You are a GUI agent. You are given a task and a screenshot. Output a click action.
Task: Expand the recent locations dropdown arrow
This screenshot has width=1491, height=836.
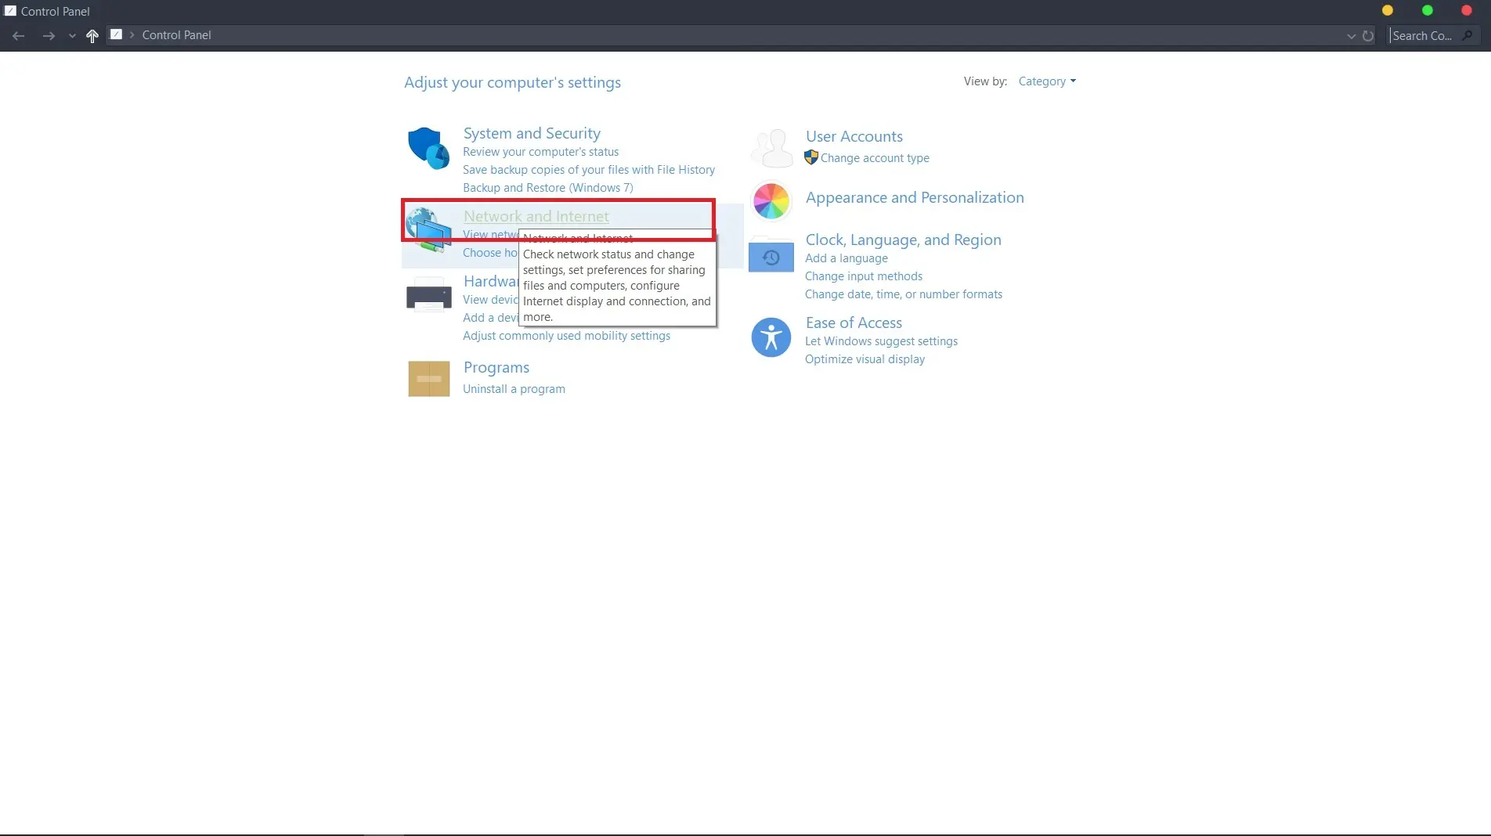72,35
